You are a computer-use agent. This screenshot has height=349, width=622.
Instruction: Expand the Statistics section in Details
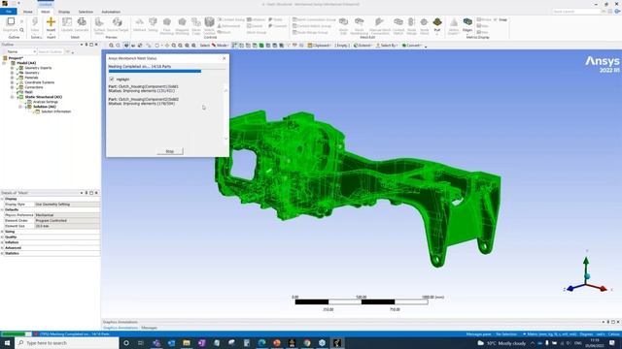2,253
